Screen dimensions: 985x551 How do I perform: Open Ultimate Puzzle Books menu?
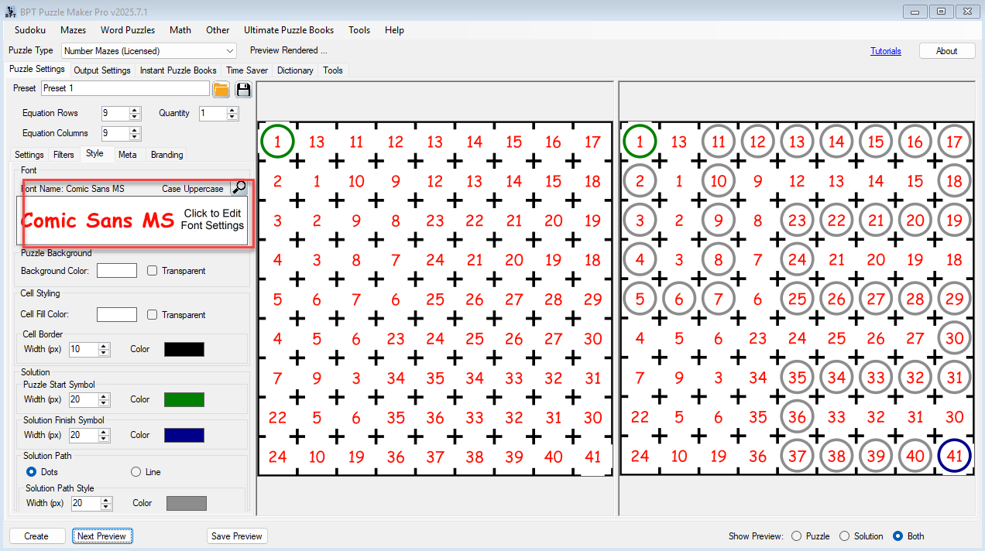pos(289,30)
